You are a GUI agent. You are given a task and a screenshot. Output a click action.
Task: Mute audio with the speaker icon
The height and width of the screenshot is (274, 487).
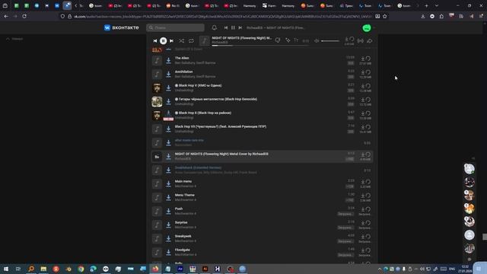(x=317, y=40)
